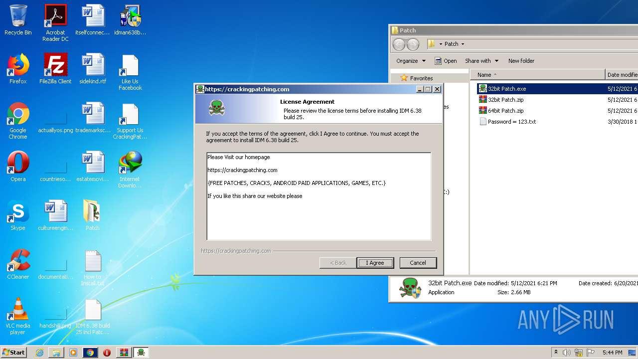Expand Patch breadcrumb arrow in address bar
Screen dimensions: 638x359
coord(463,44)
